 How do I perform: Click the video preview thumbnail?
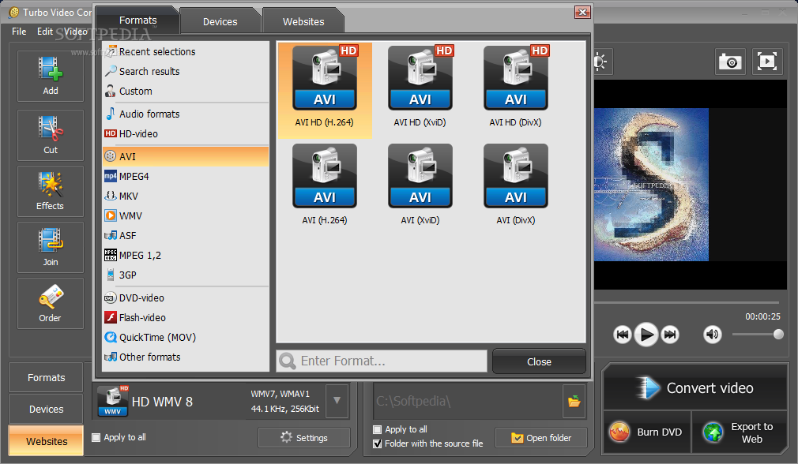[651, 185]
